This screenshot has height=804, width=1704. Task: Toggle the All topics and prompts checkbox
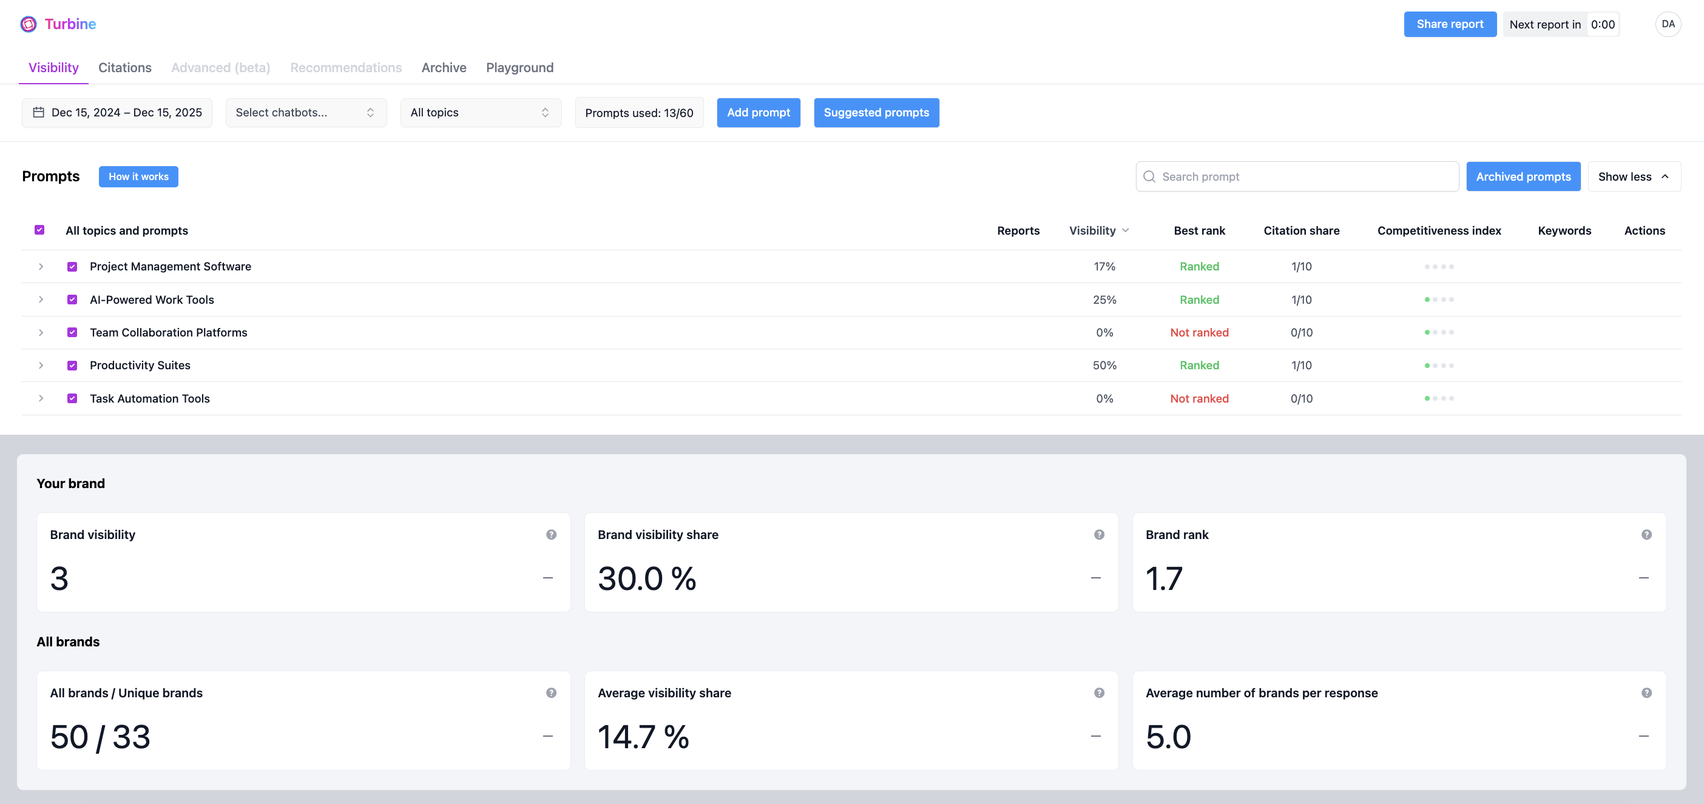(x=39, y=230)
